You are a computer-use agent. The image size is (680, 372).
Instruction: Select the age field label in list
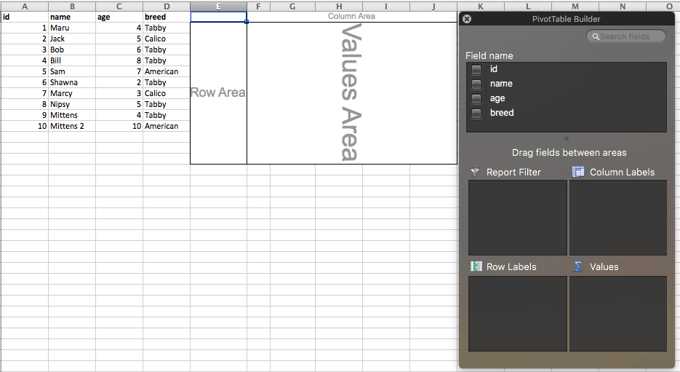497,98
